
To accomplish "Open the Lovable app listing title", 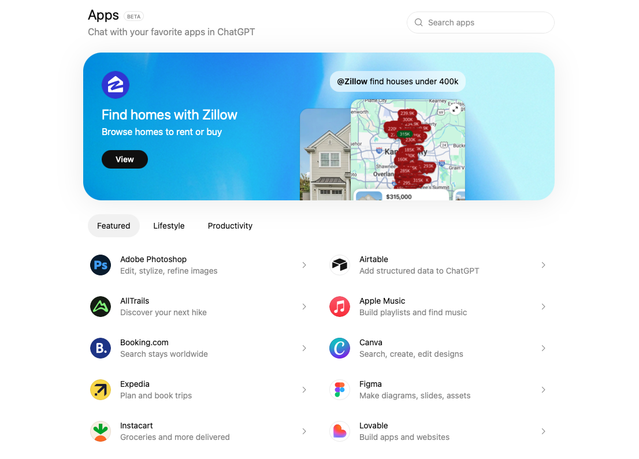I will 373,426.
